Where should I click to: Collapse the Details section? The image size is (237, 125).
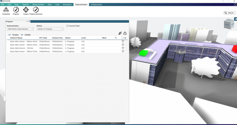(x=22, y=35)
